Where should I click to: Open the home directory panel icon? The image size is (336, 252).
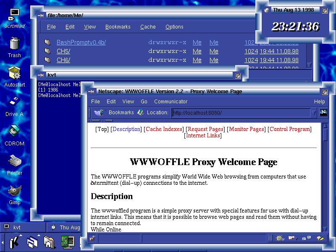[x=49, y=242]
